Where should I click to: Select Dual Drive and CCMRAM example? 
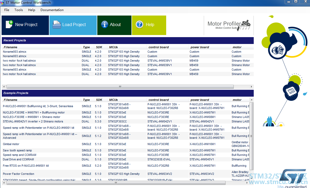click(126, 159)
